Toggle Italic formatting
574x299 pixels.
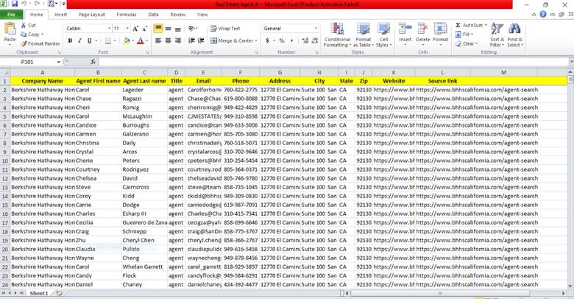tap(79, 41)
